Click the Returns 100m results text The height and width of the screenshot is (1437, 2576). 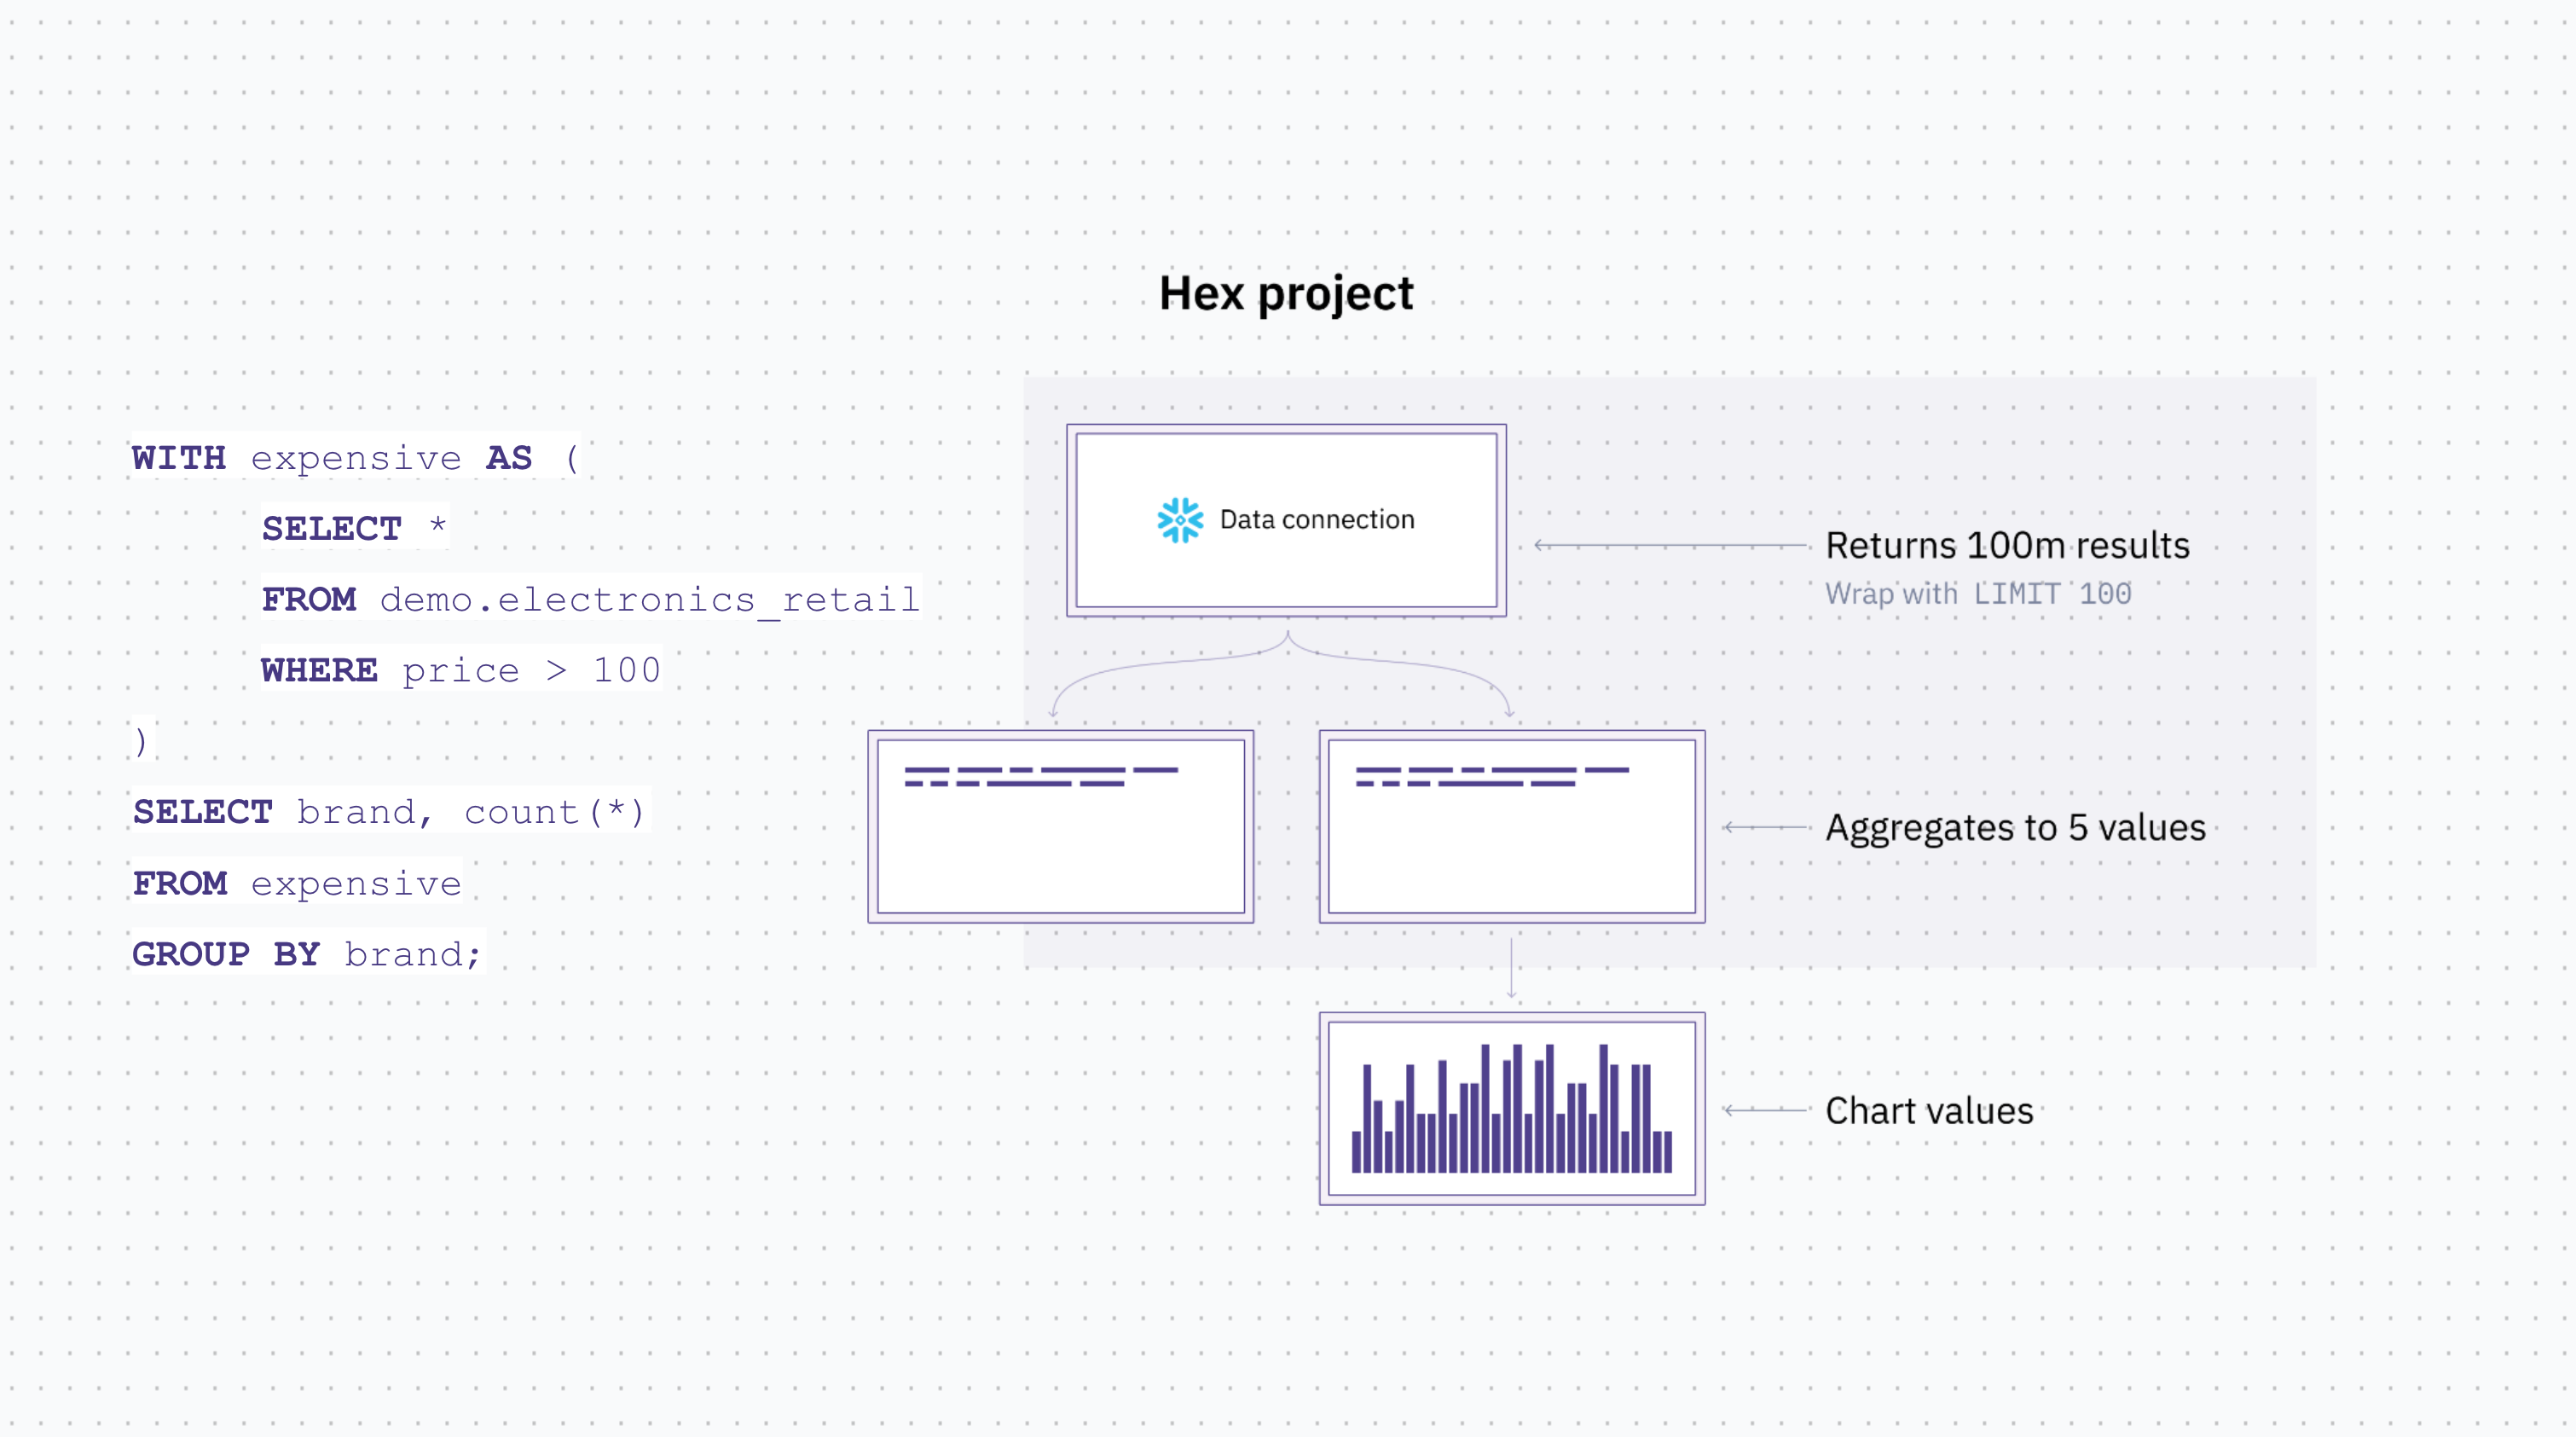pyautogui.click(x=2006, y=546)
